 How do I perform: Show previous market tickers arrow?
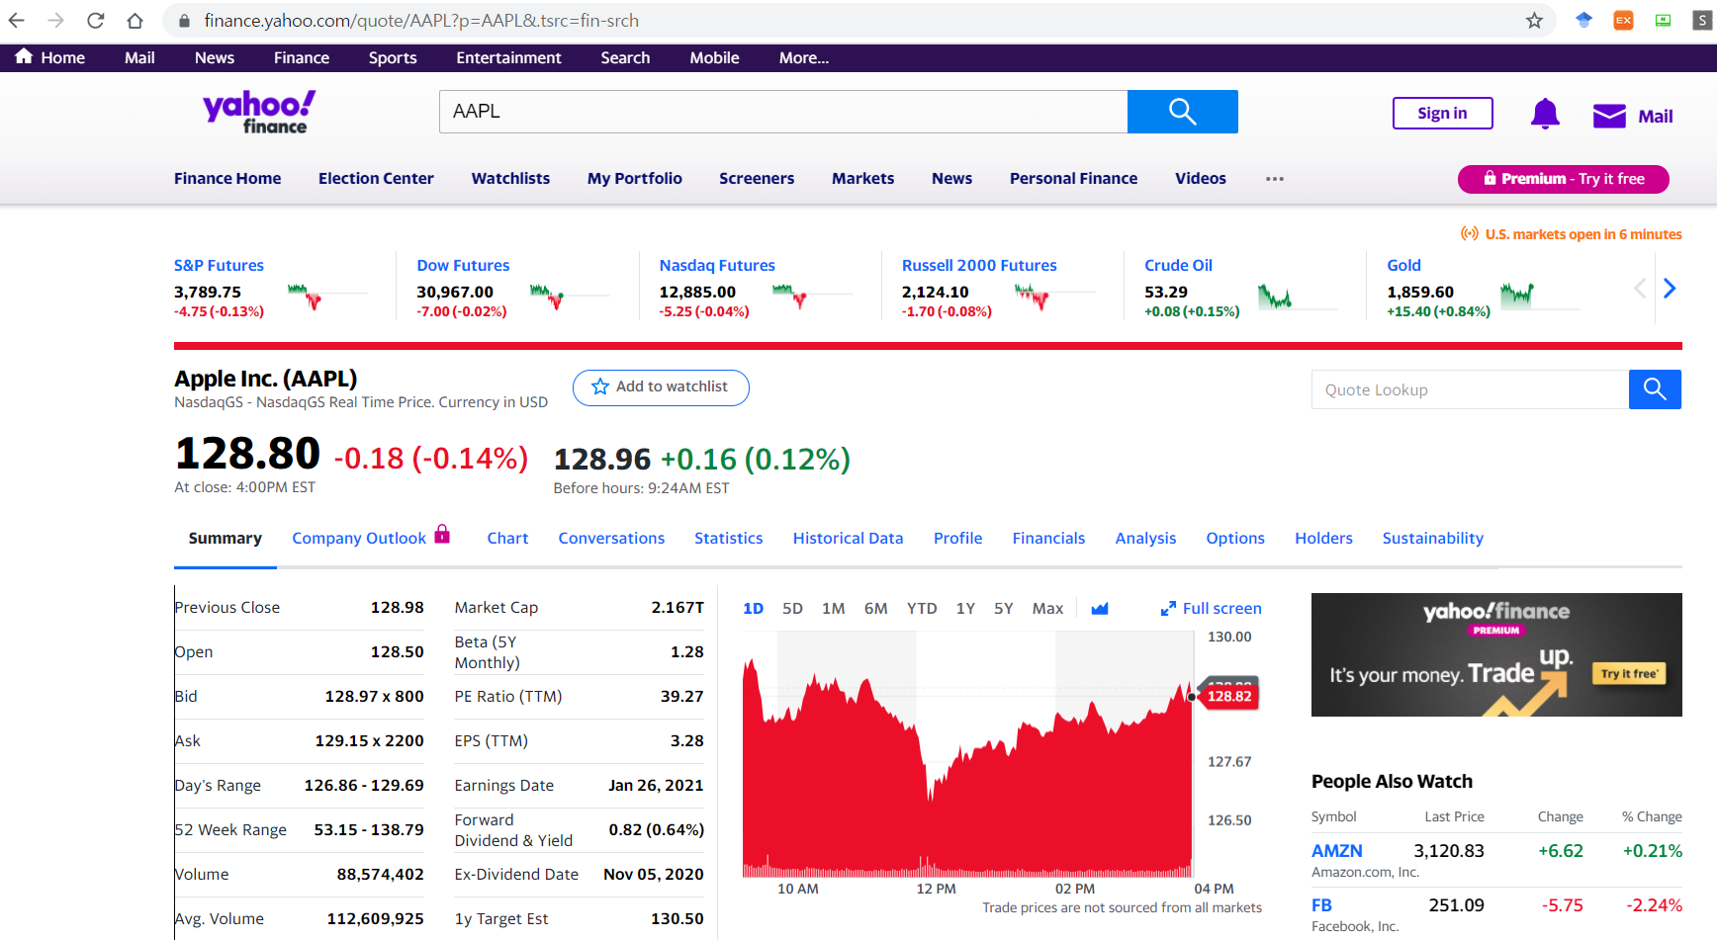1640,288
